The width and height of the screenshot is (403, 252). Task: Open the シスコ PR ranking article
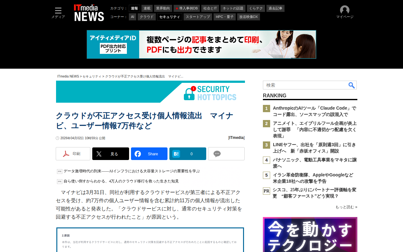(x=315, y=193)
